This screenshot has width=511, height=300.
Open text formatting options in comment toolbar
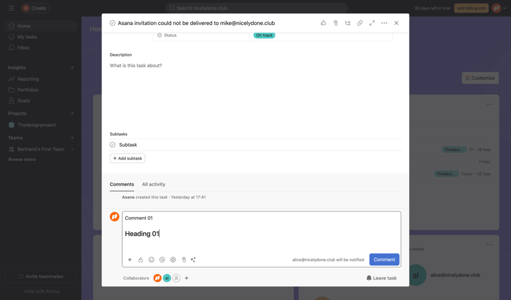pyautogui.click(x=141, y=260)
